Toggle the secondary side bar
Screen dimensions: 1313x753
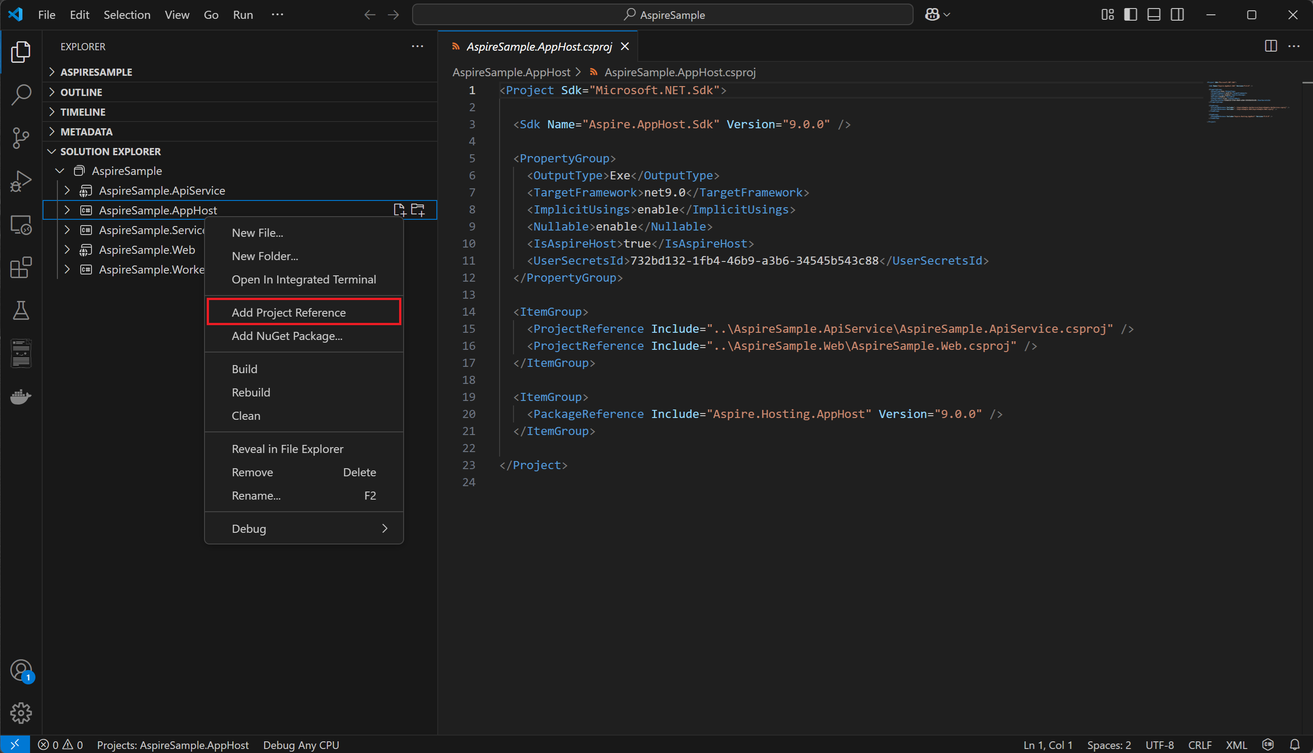(1177, 14)
